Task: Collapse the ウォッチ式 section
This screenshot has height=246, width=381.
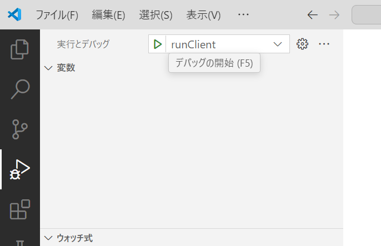Action: [x=68, y=238]
